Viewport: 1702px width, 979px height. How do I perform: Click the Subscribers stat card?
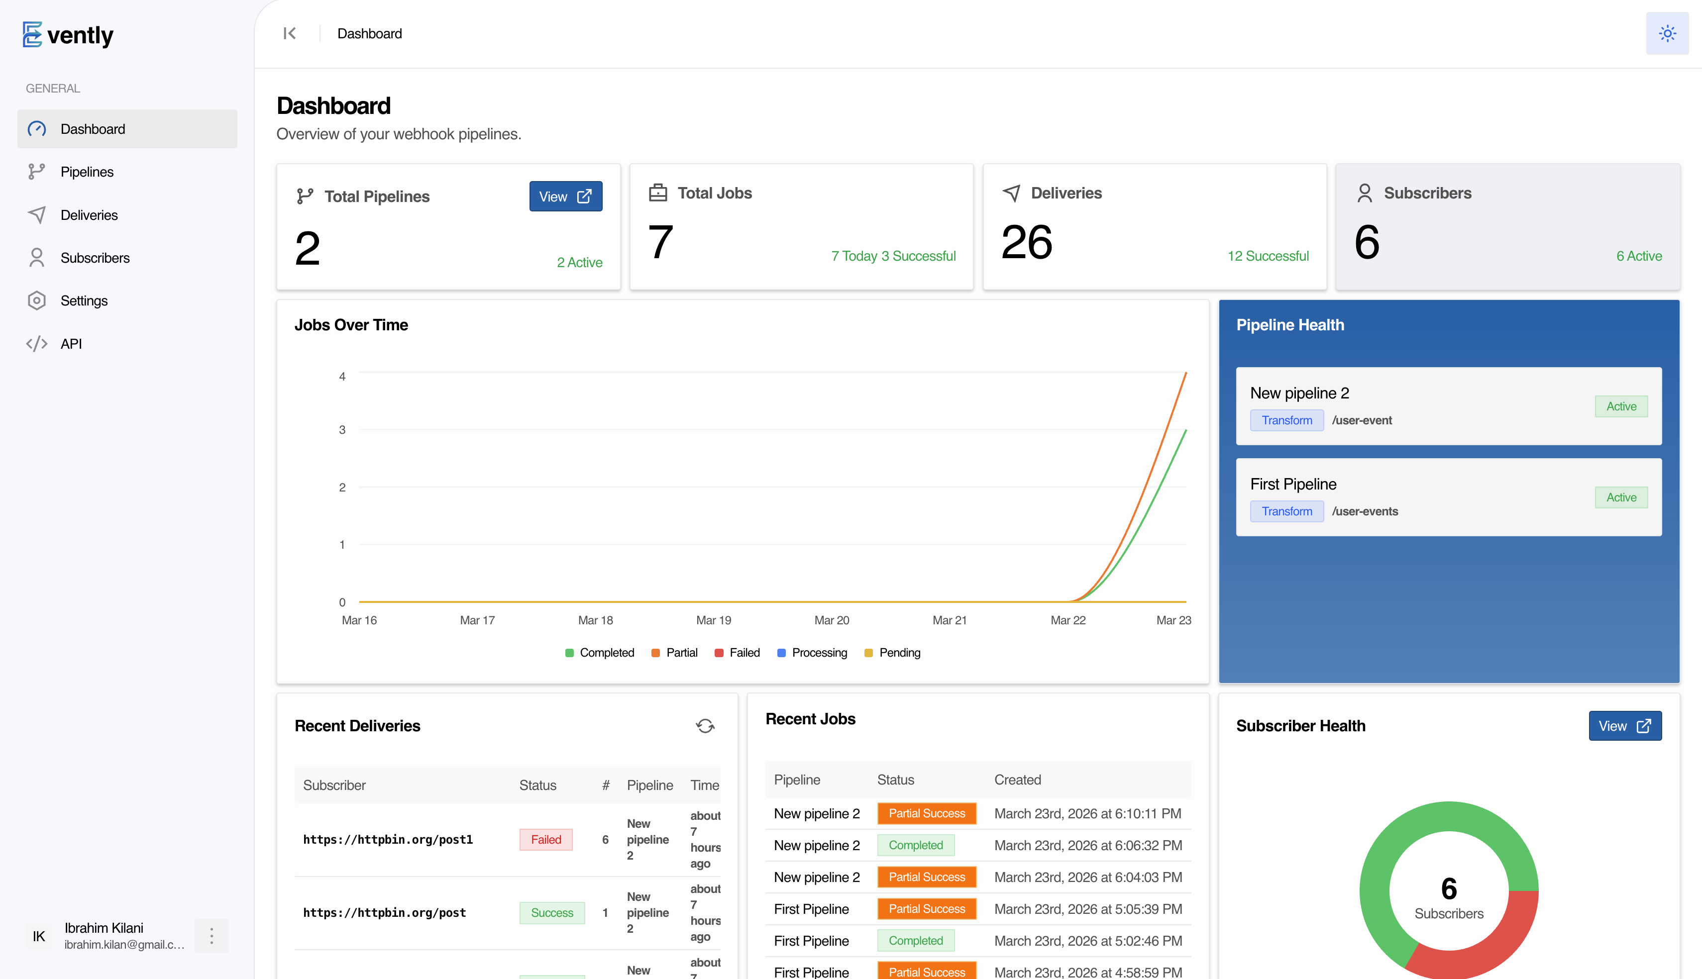pos(1507,227)
